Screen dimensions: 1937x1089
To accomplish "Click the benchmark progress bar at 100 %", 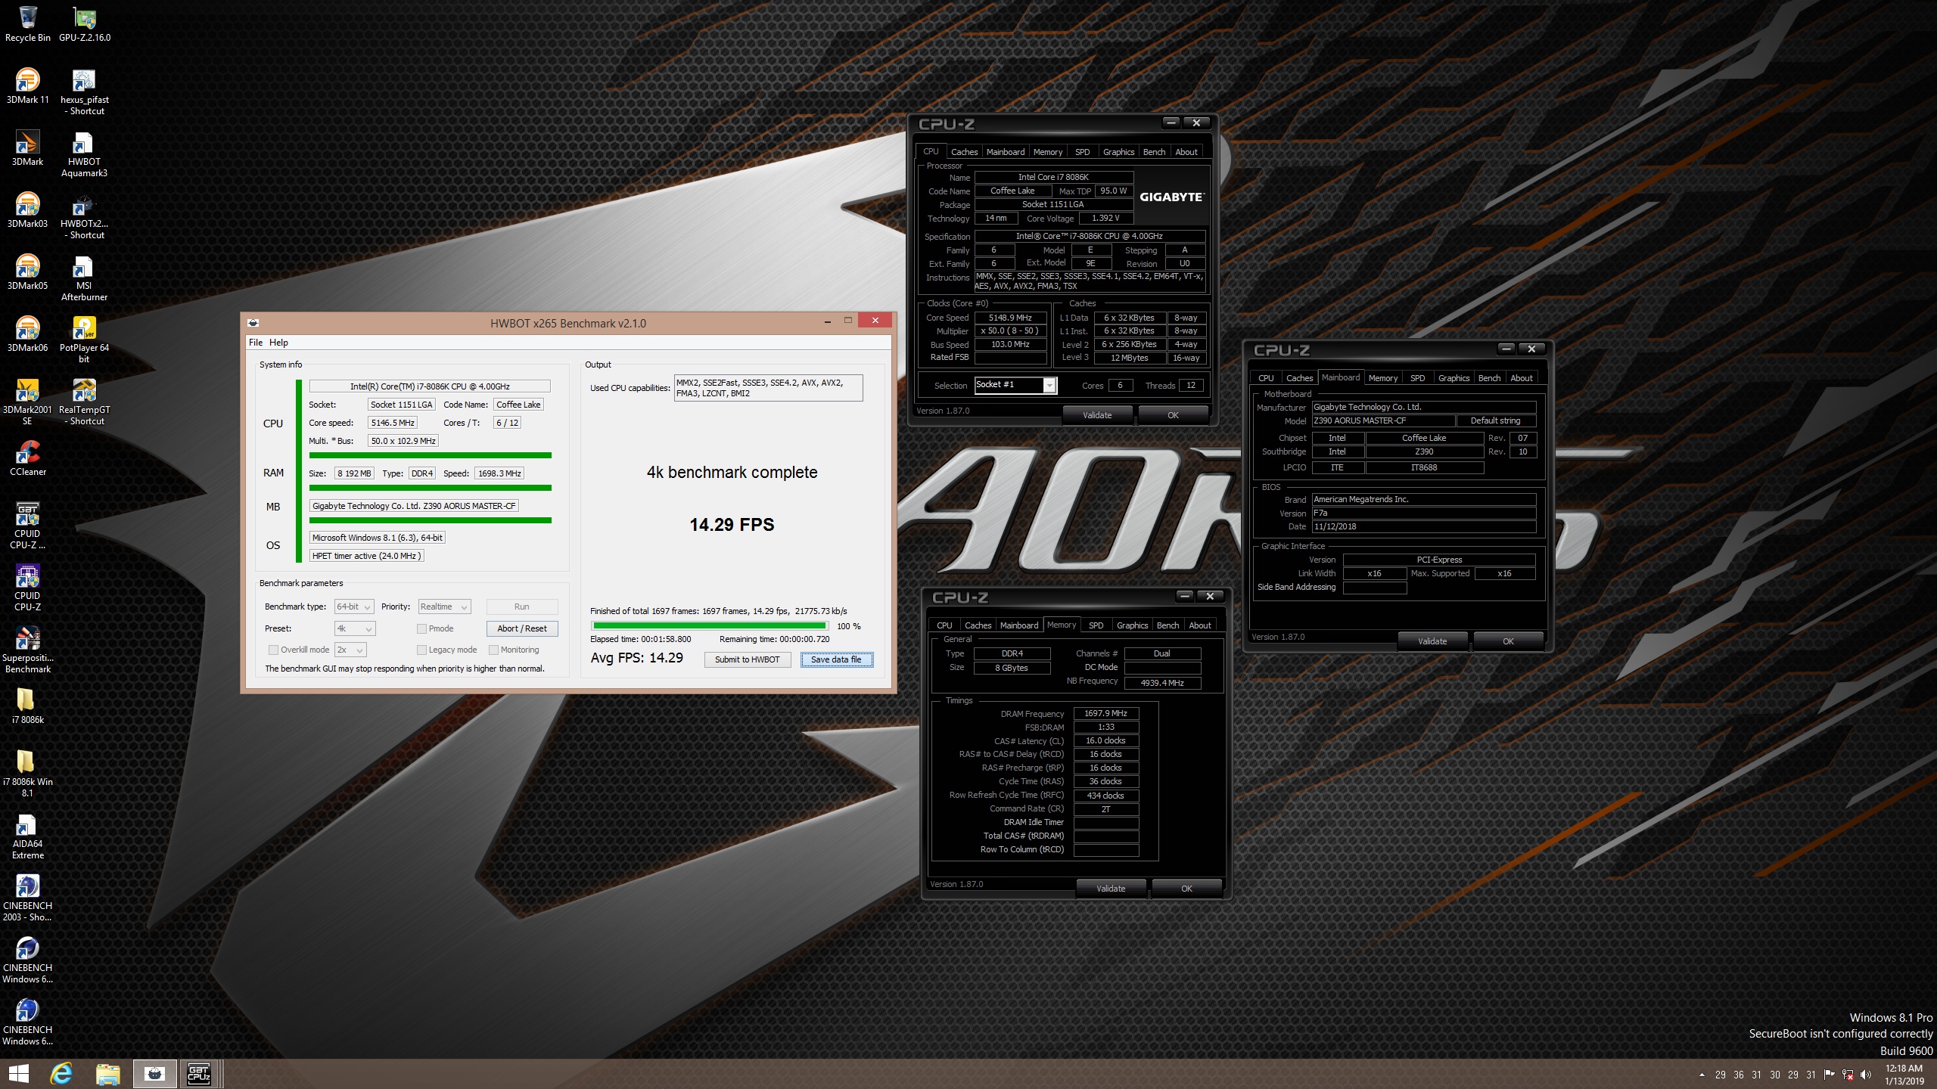I will (x=710, y=626).
